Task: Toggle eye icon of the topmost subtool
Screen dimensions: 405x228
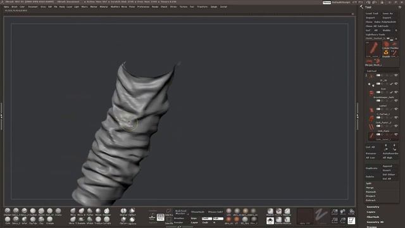Action: pos(396,75)
